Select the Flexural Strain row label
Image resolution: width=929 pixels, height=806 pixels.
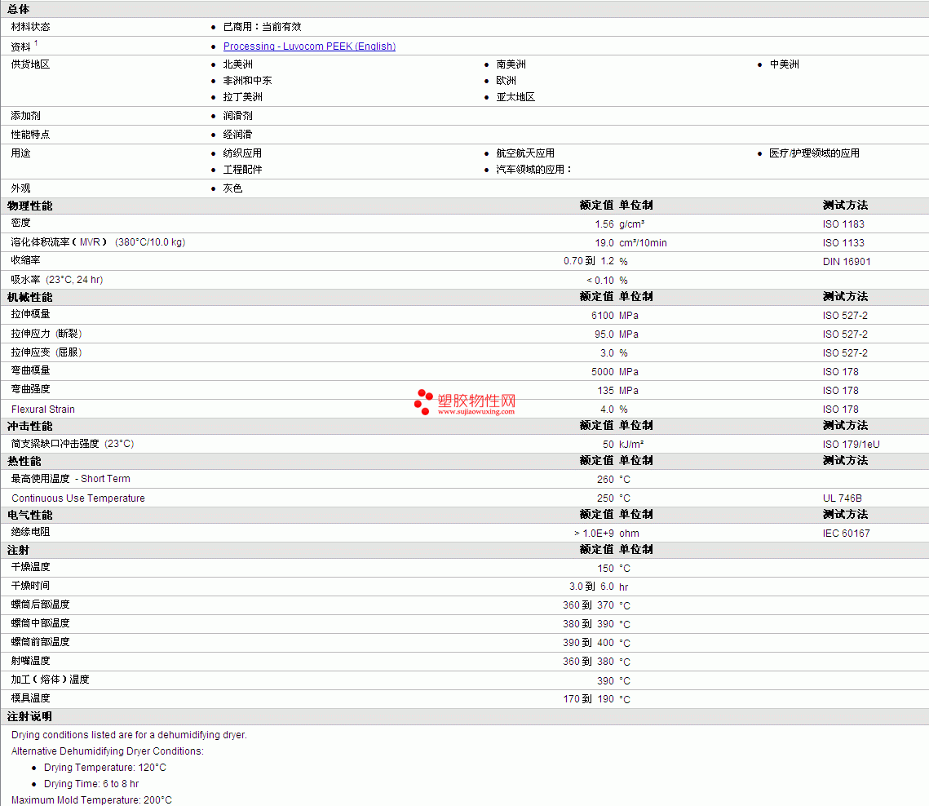tap(42, 409)
